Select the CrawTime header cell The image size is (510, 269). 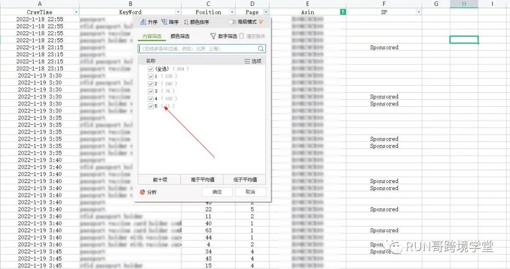[40, 12]
